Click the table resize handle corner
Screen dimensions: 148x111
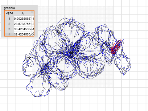pos(32,35)
